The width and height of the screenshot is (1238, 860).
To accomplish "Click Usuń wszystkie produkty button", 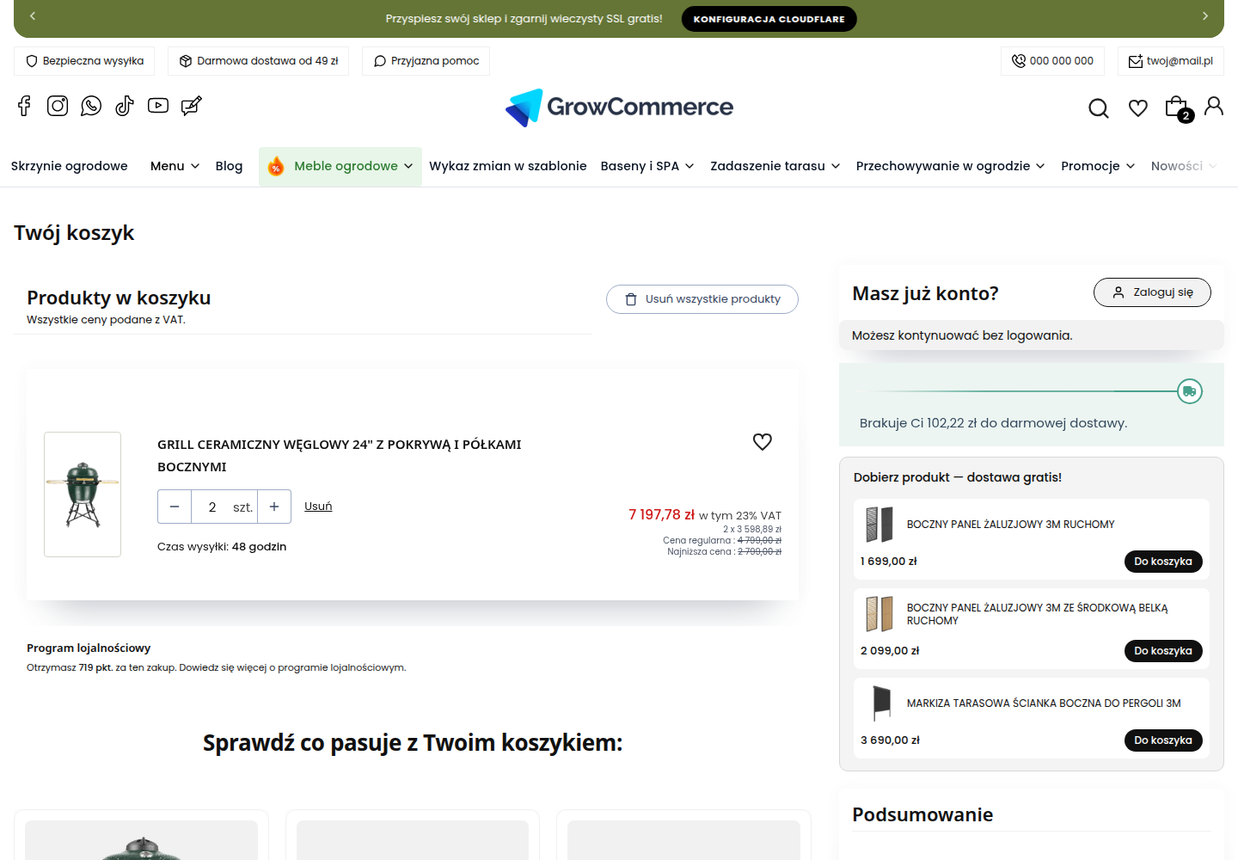I will point(702,299).
